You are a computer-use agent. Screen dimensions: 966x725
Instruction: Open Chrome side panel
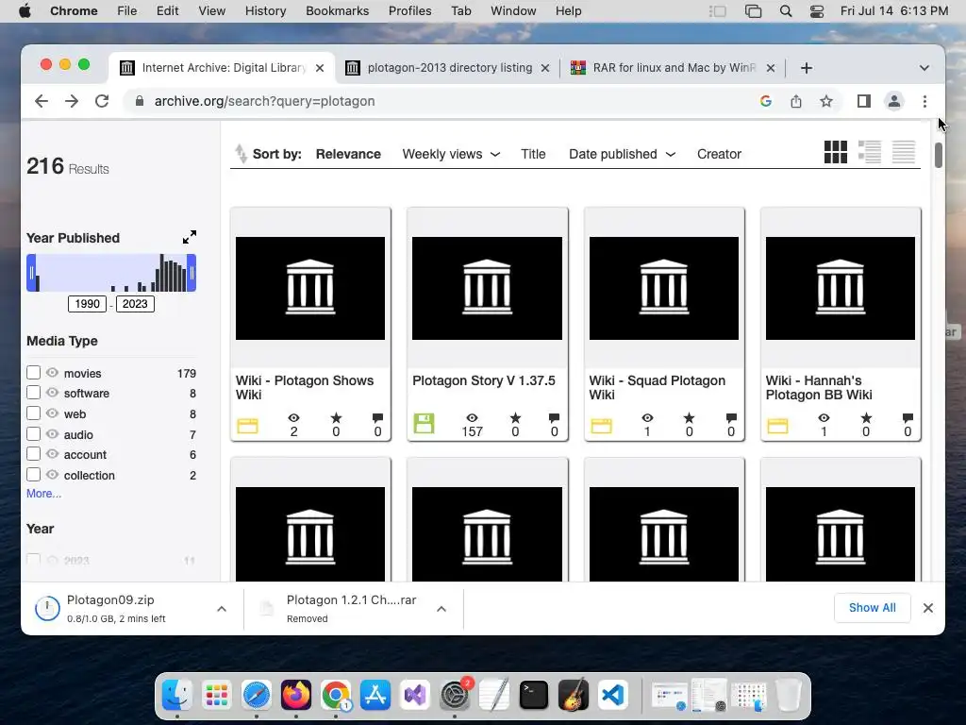pyautogui.click(x=864, y=101)
